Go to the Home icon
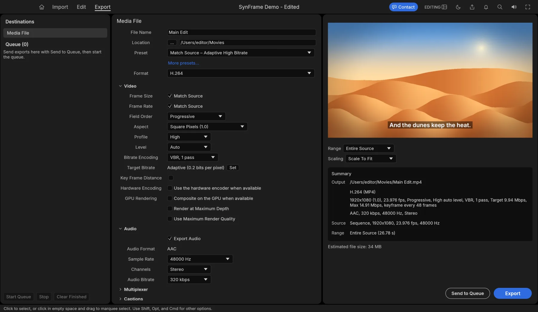The image size is (538, 312). (x=42, y=7)
